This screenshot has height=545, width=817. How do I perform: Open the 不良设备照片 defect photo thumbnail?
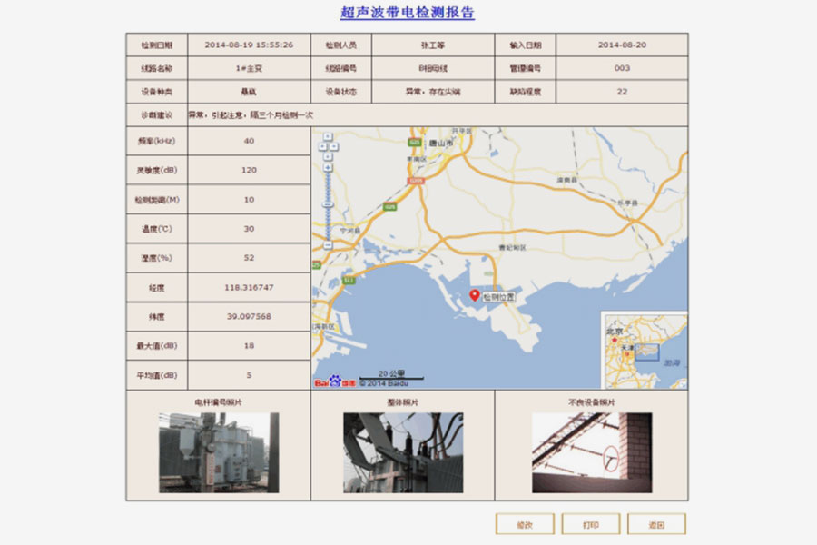point(591,452)
